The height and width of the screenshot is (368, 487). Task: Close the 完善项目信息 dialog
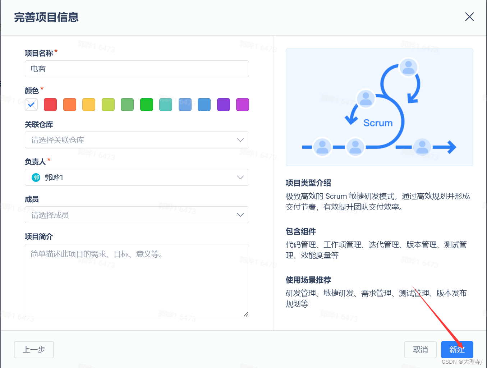469,17
